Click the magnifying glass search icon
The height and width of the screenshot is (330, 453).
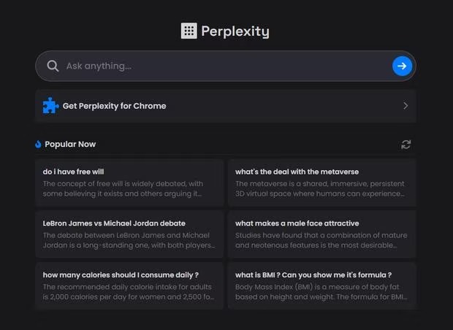(53, 66)
